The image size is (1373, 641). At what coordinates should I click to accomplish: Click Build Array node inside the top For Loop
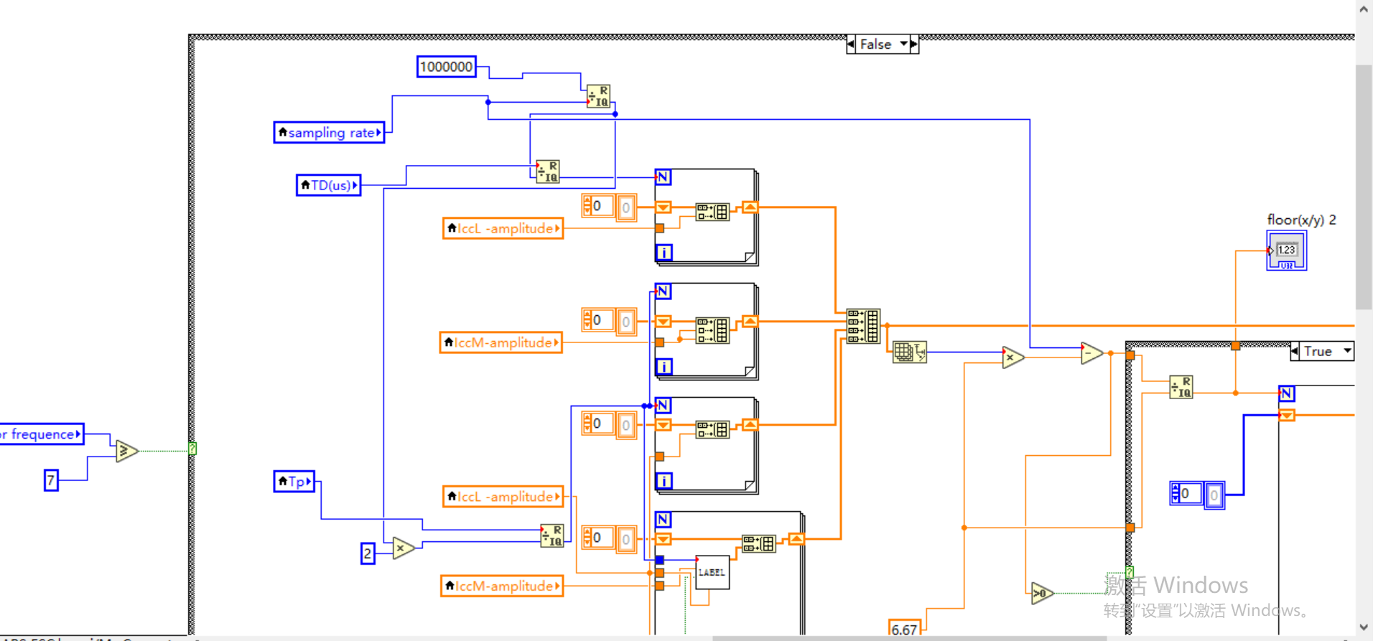(712, 212)
